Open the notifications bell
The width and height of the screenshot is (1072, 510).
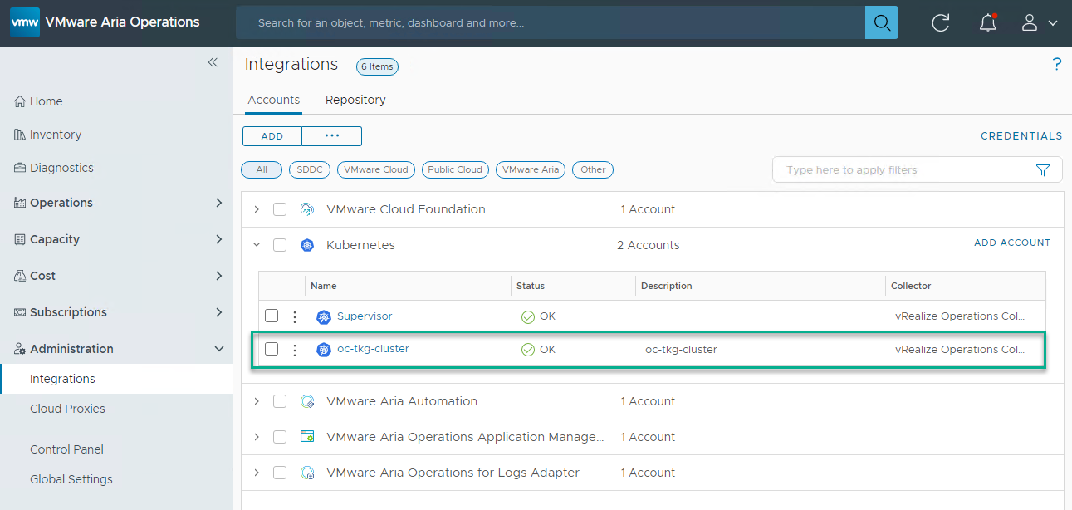[x=987, y=22]
